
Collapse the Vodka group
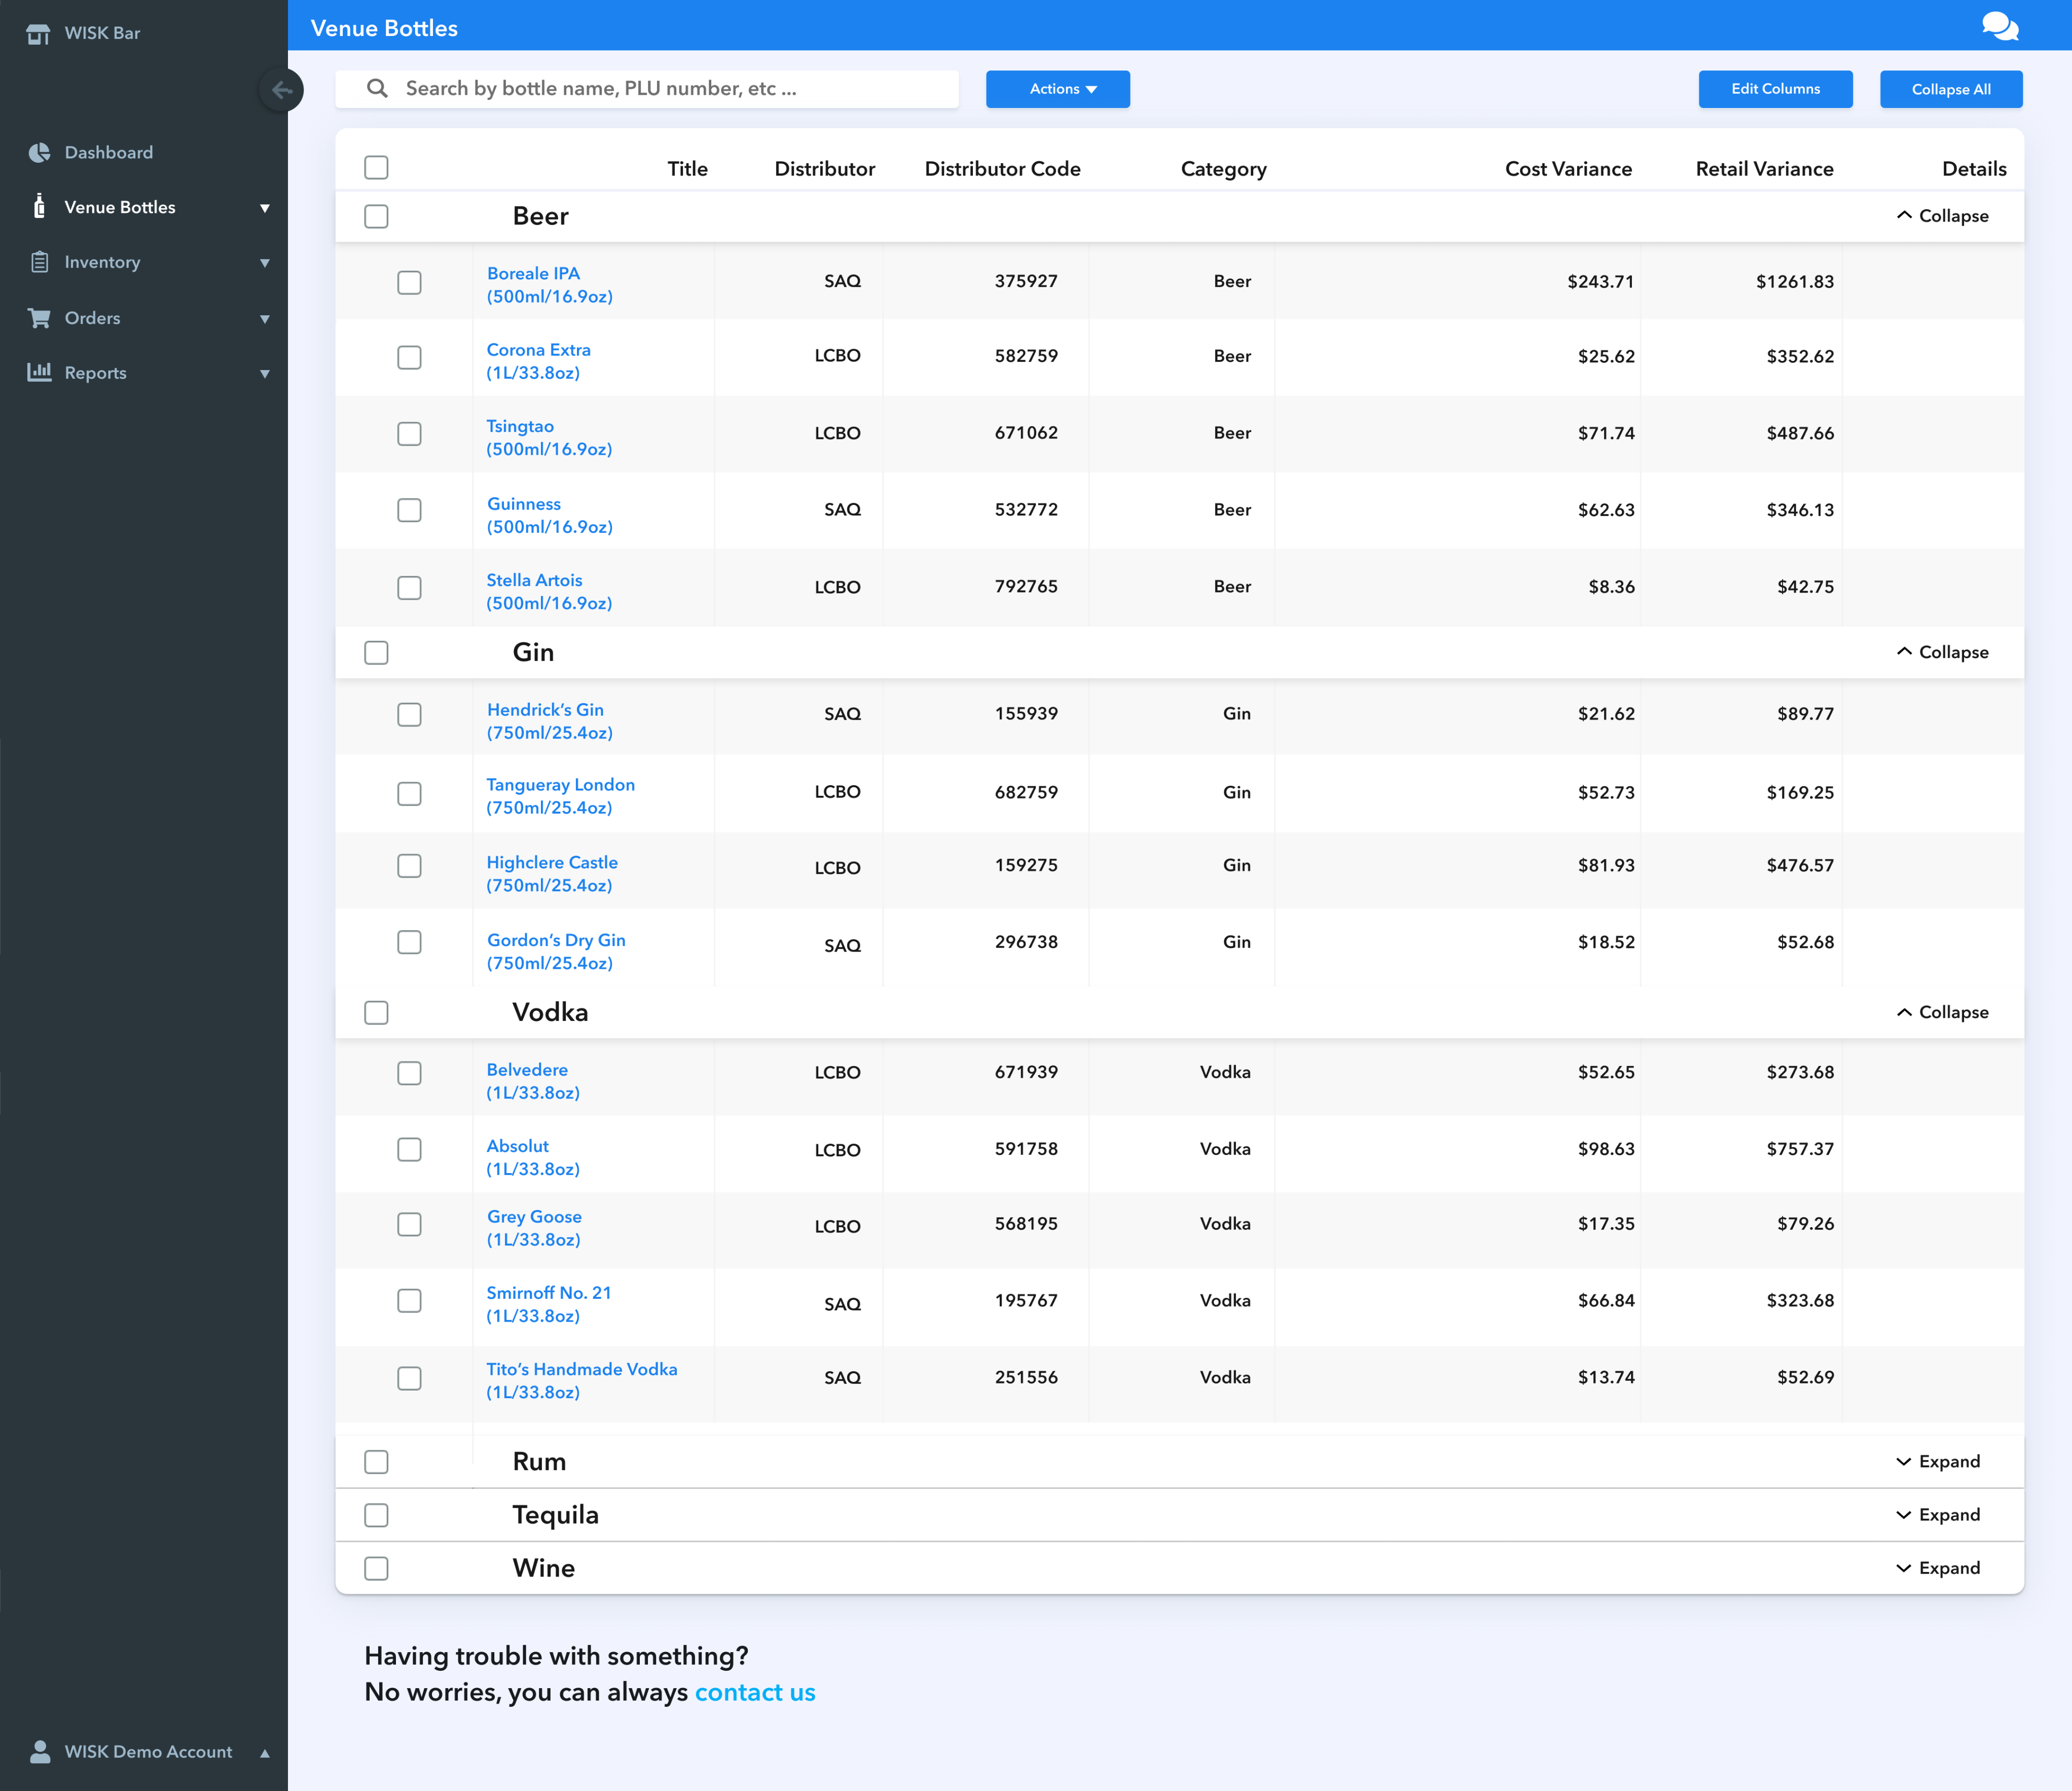[x=1942, y=1012]
